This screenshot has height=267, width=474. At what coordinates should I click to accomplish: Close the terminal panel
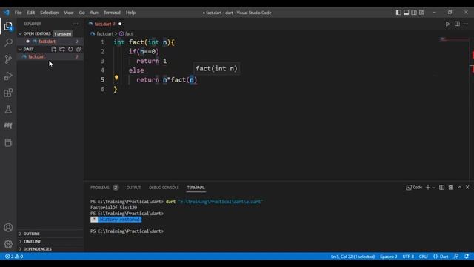(467, 188)
